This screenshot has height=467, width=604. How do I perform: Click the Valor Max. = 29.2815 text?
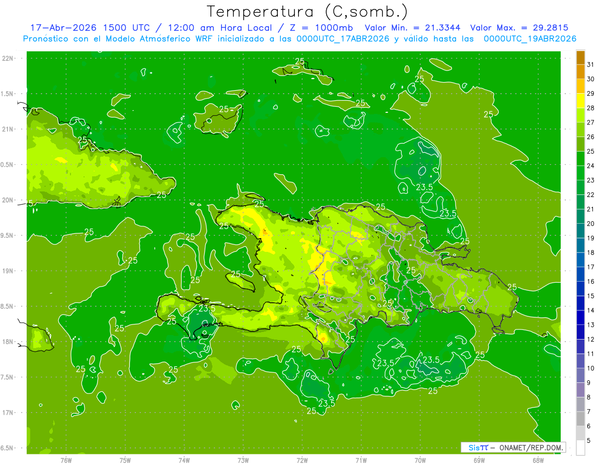point(519,28)
